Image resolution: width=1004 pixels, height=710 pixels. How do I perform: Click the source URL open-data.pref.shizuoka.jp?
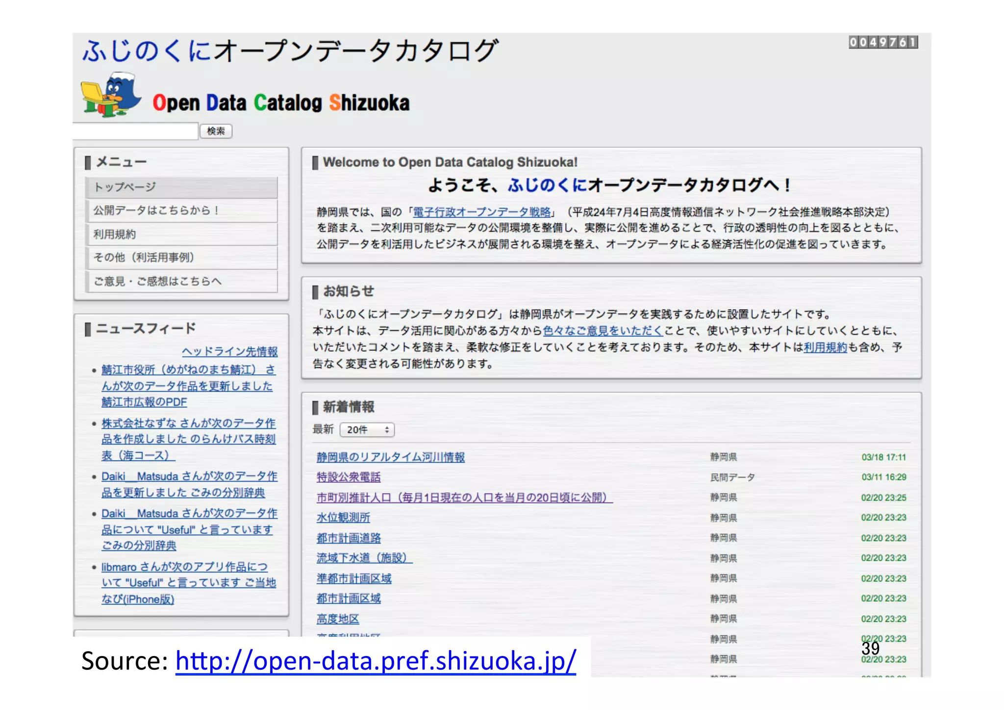376,660
